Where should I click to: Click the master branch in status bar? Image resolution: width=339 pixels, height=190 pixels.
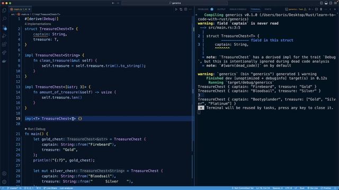coord(13,188)
